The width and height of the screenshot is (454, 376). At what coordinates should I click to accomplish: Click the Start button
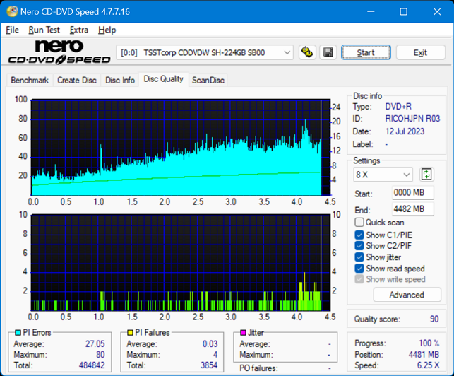pos(366,52)
